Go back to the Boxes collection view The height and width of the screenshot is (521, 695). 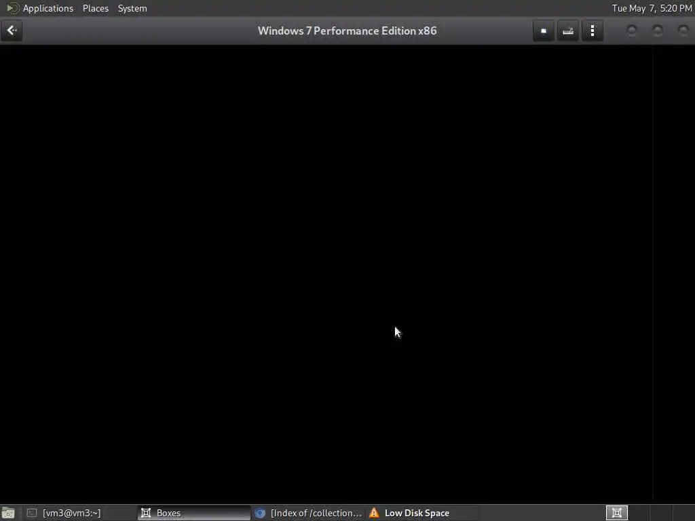(12, 31)
